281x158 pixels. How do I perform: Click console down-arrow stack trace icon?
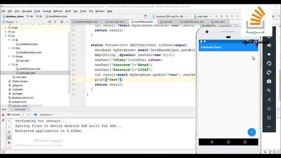coord(9,127)
